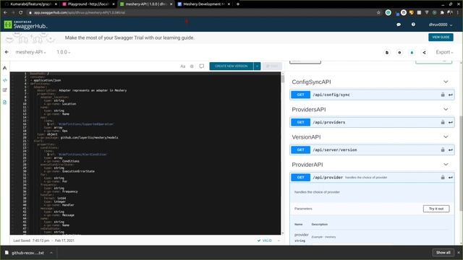Image resolution: width=463 pixels, height=260 pixels.
Task: Expand GET /api/providers operation
Action: (x=372, y=122)
